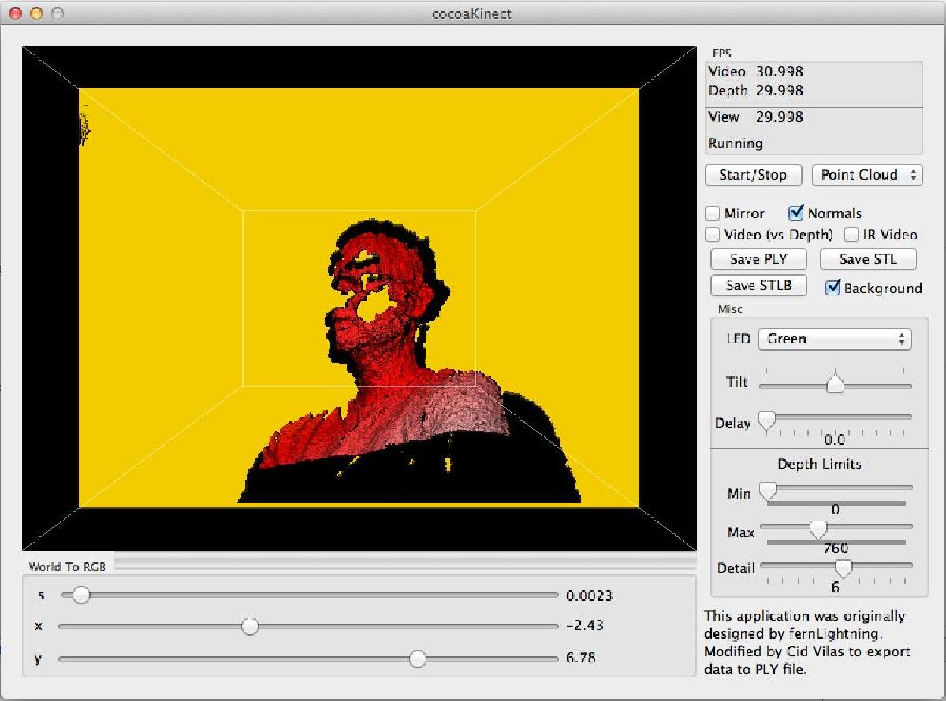
Task: Uncheck the Normals checkbox
Action: tap(796, 213)
